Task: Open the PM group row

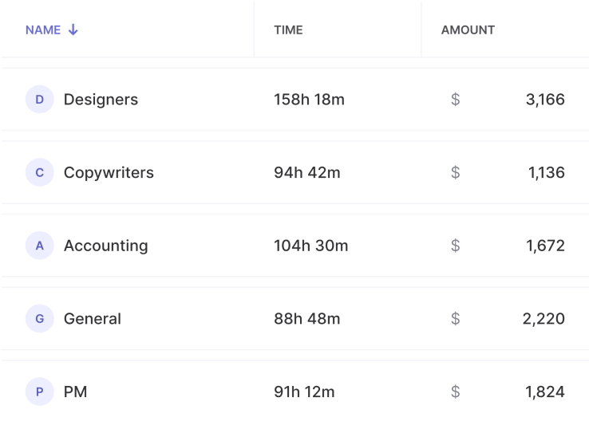Action: 75,391
